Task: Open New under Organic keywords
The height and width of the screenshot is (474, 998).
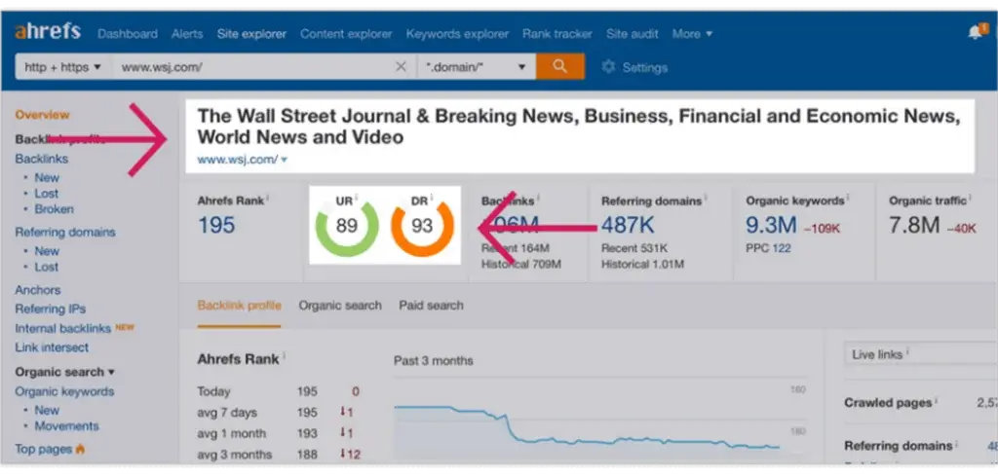Action: tap(47, 411)
